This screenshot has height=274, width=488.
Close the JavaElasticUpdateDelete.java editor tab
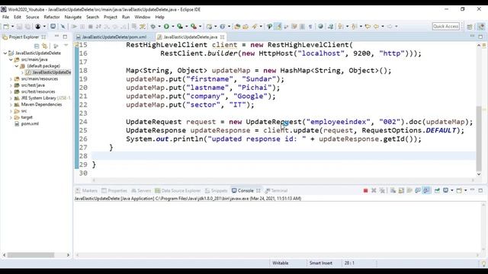(x=222, y=37)
